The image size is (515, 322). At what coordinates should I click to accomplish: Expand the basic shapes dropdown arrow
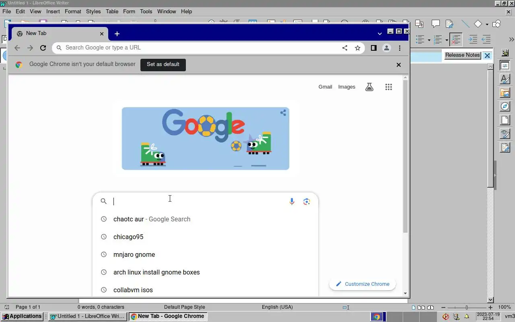pos(487,25)
